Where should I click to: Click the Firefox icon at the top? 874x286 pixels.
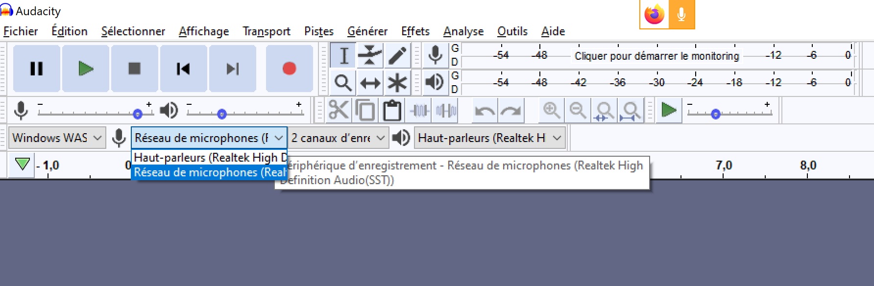[654, 15]
